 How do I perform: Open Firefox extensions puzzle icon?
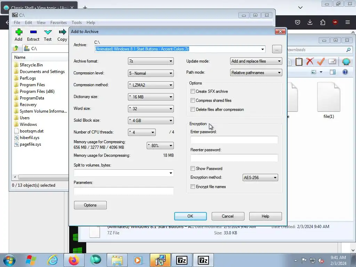[323, 22]
